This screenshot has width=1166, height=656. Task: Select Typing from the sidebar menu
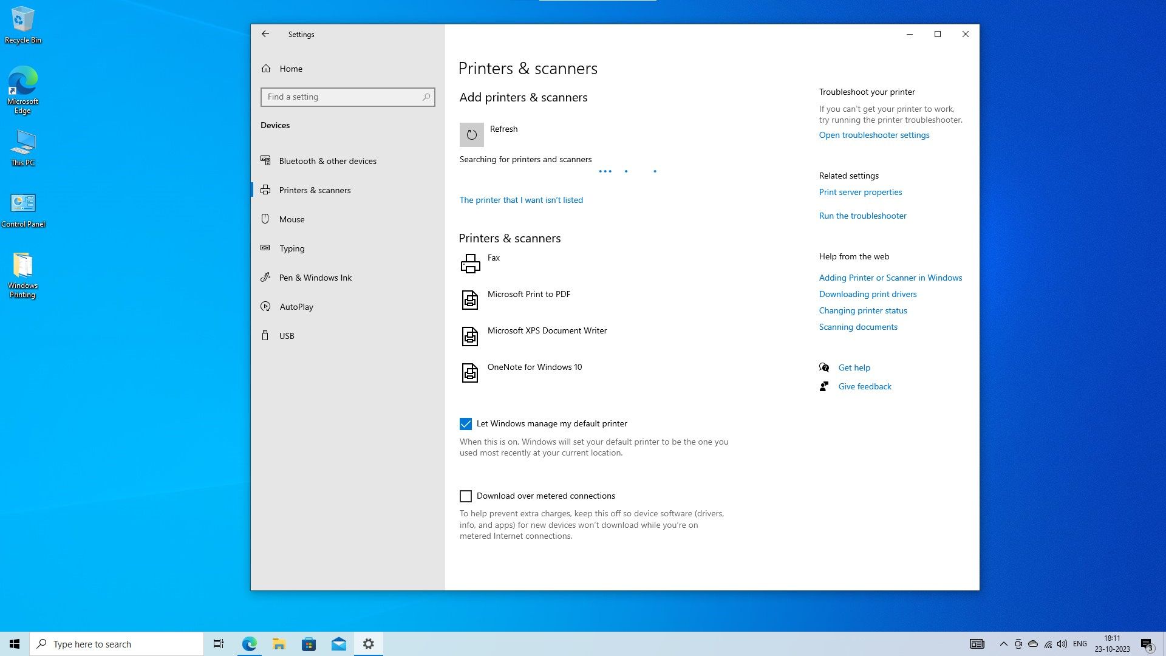[291, 247]
